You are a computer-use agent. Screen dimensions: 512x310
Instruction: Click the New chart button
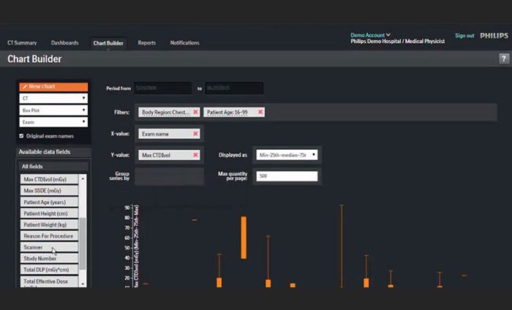[53, 86]
